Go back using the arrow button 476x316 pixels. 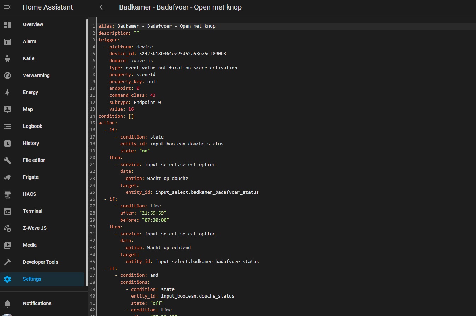102,7
